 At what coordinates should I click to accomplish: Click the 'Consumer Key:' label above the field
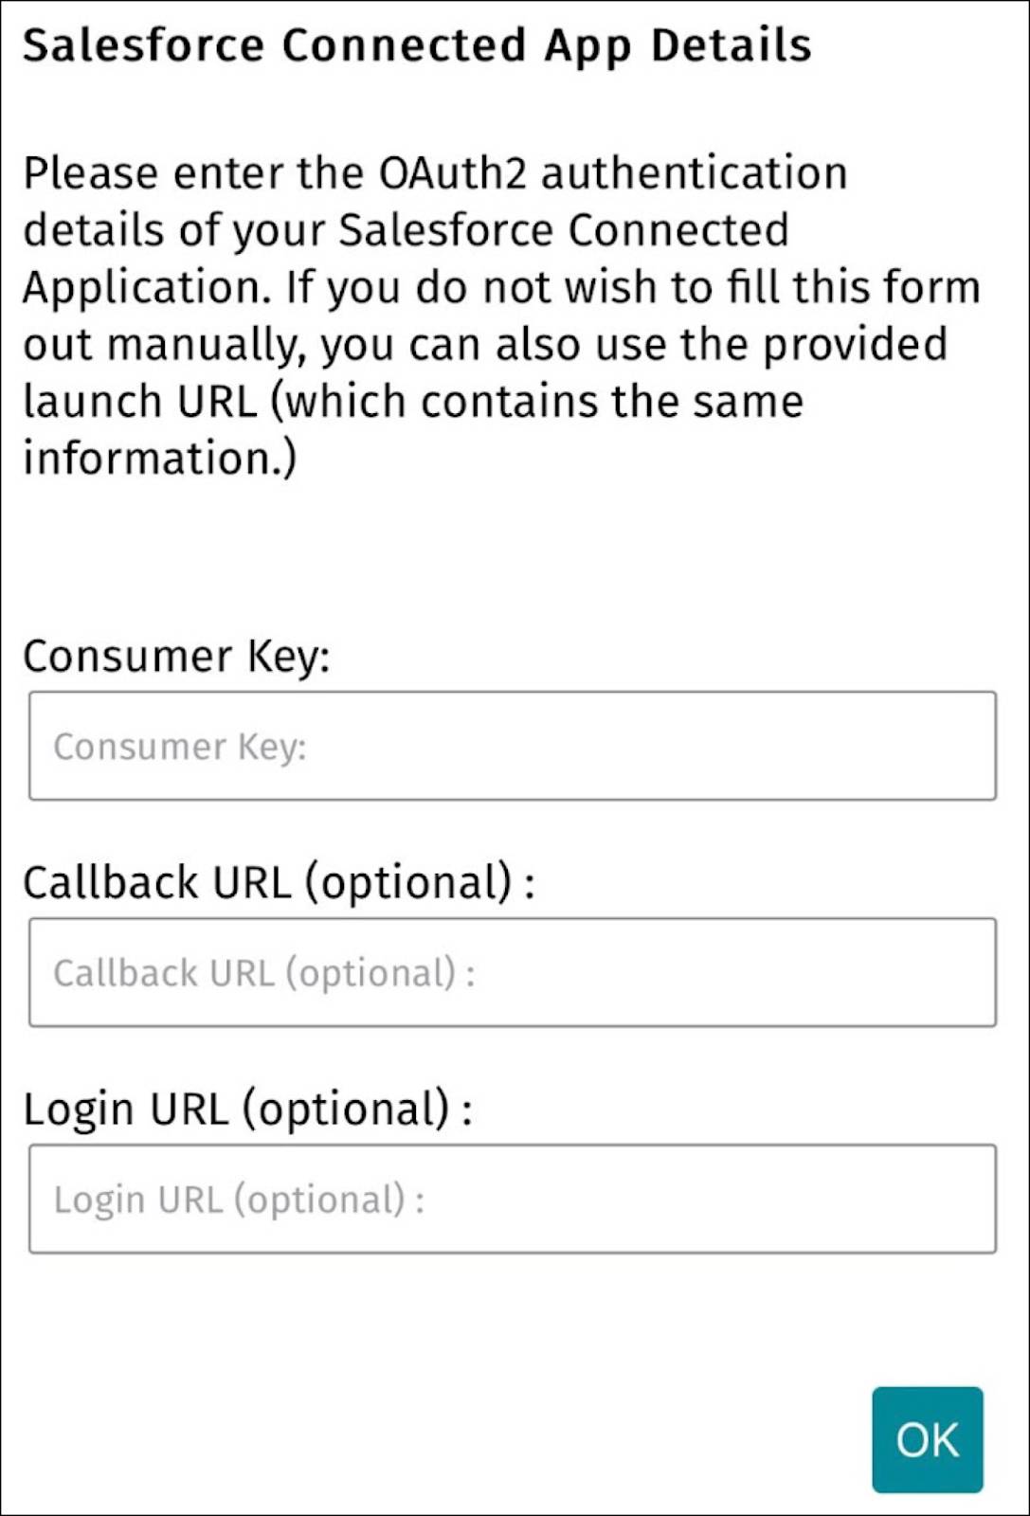[176, 656]
